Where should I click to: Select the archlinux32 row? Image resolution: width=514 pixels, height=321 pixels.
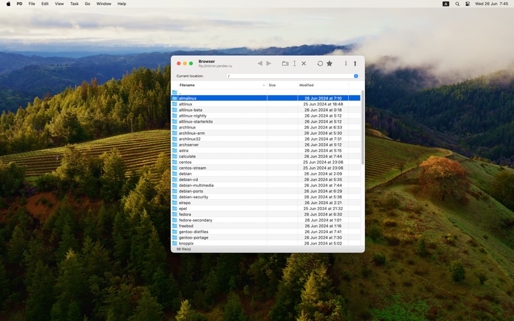coord(266,139)
